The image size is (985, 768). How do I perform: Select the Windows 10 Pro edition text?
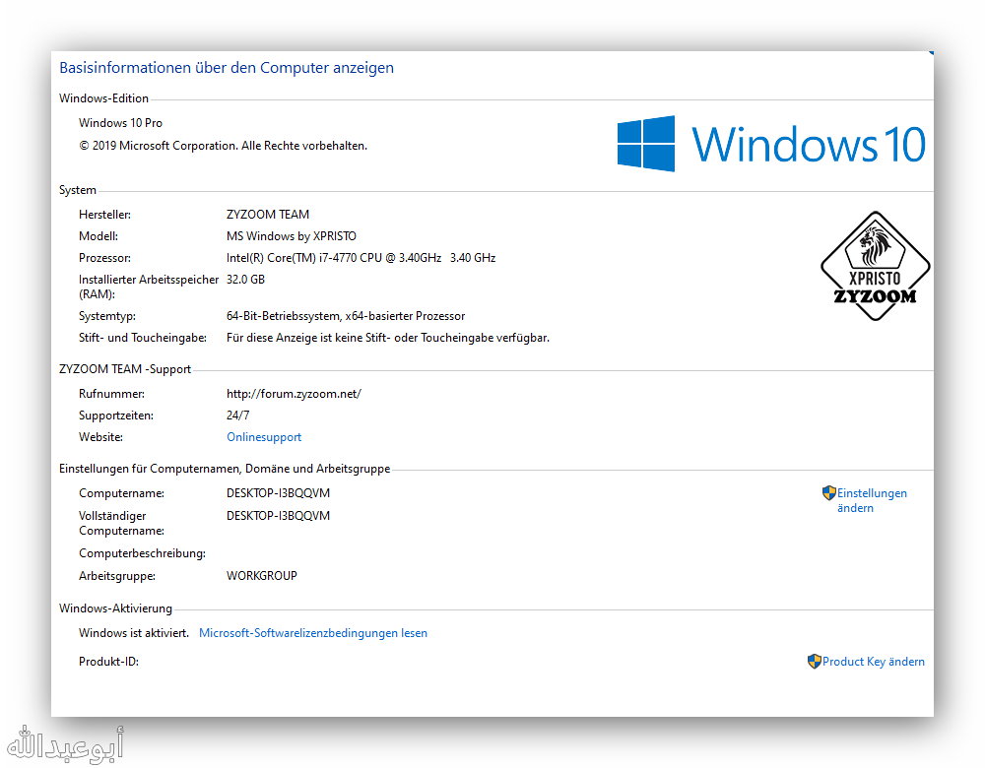coord(120,123)
